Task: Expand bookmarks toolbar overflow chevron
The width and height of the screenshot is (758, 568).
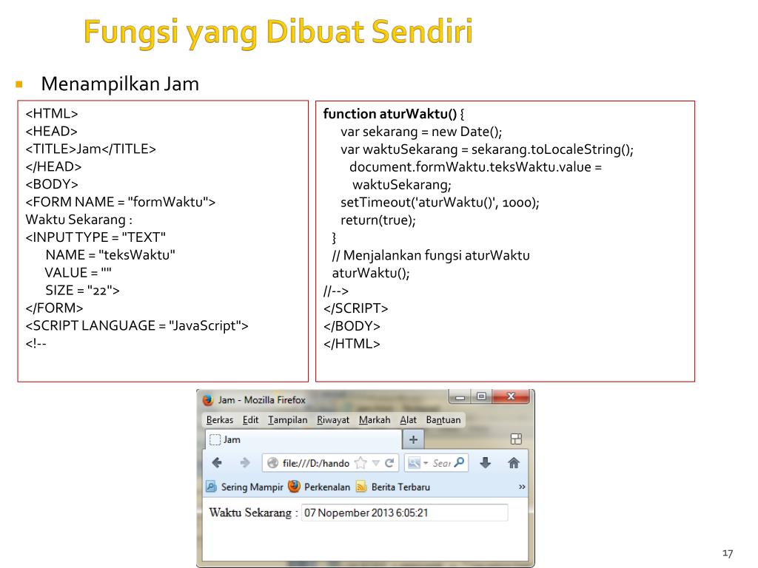Action: point(522,487)
